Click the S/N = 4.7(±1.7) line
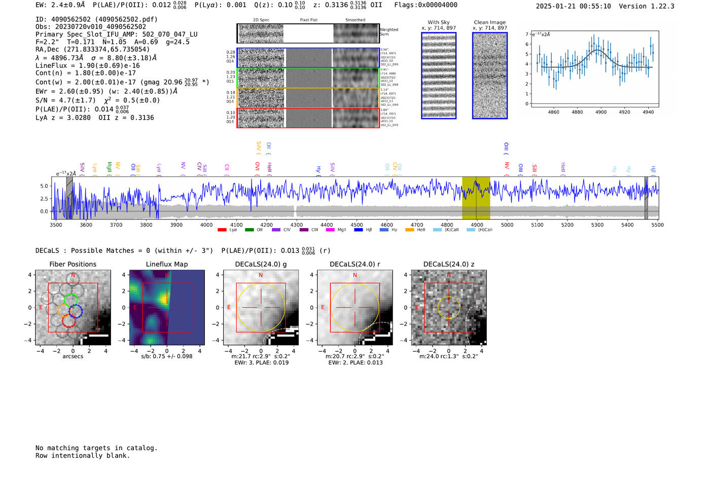The image size is (710, 483). click(x=98, y=100)
